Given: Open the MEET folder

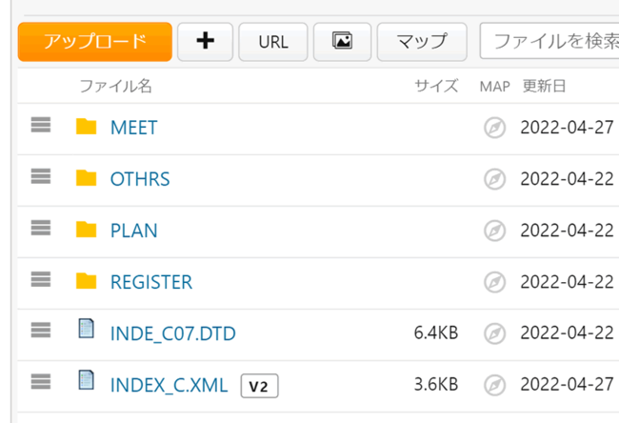Looking at the screenshot, I should pos(134,128).
